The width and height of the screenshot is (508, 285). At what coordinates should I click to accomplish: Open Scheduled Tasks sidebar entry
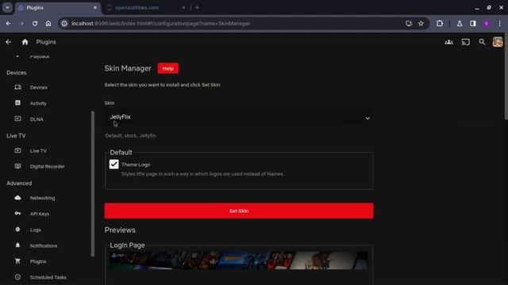[48, 277]
